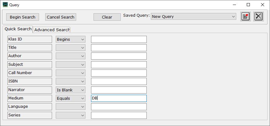Click the delete query X icon

coord(259,17)
